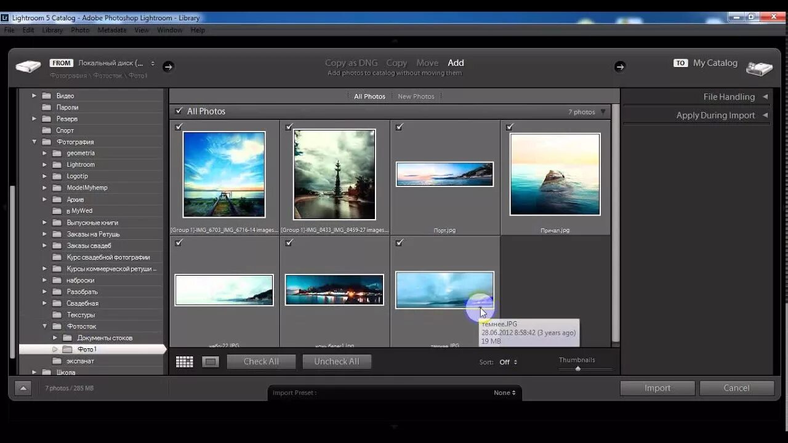
Task: Expand the File Handling panel
Action: click(x=765, y=97)
